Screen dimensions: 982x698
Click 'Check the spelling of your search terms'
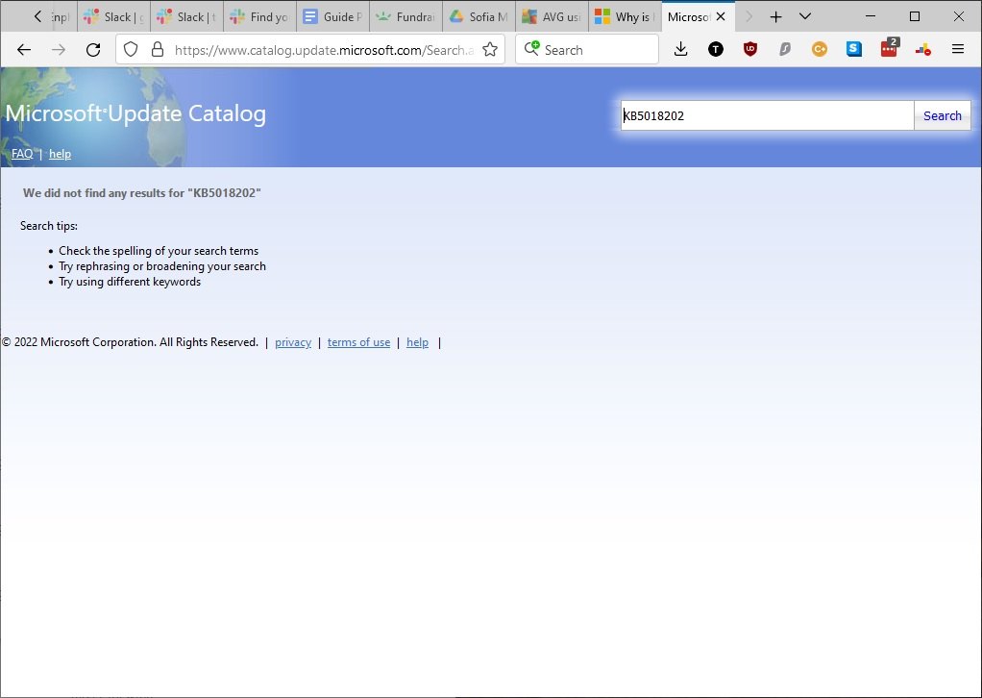159,251
